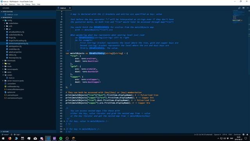Unfold collapsed comment at line 54
This screenshot has height=141, width=250.
click(64, 129)
